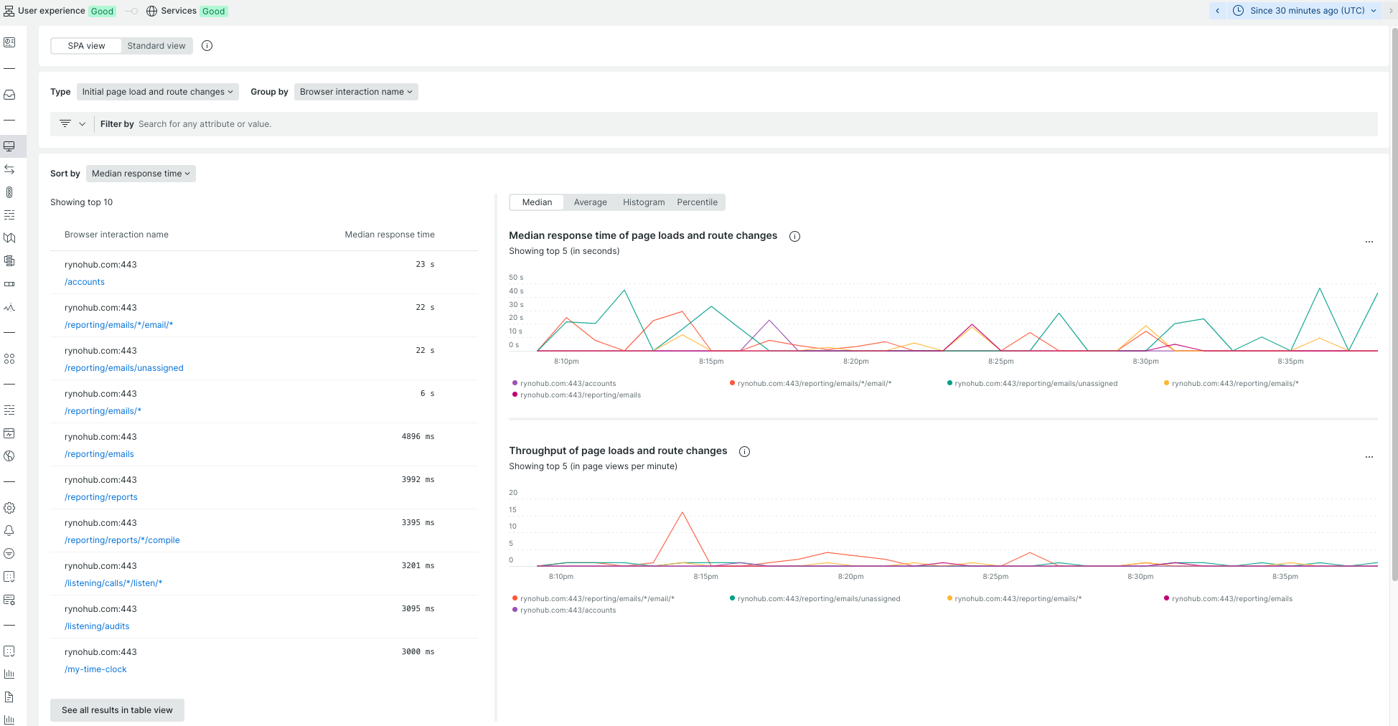1398x726 pixels.
Task: Click the Median response time column header
Action: tap(390, 235)
